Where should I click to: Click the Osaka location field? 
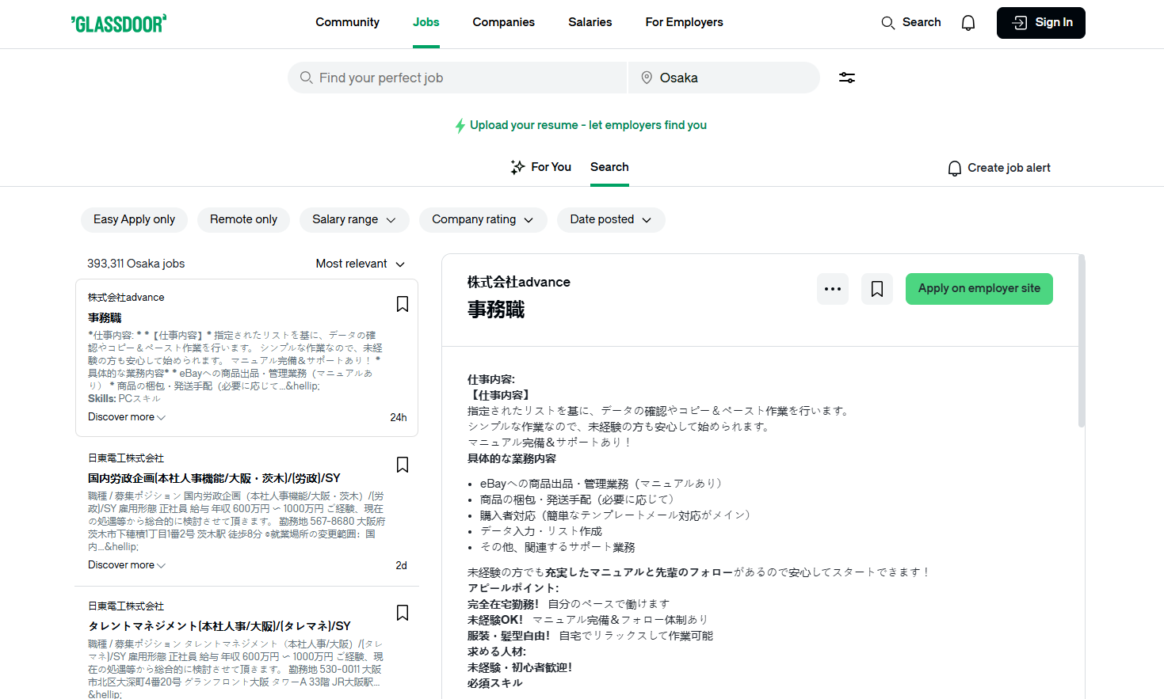click(x=724, y=78)
